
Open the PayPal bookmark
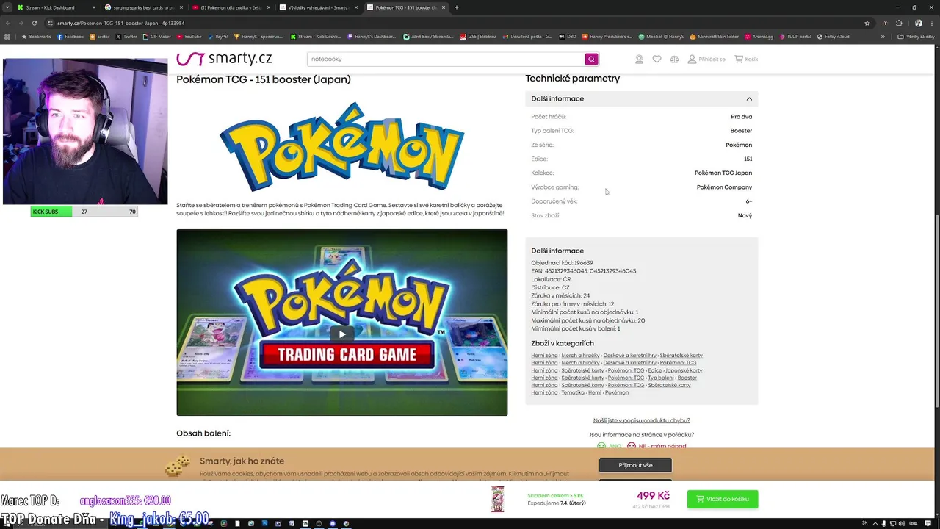(x=218, y=36)
